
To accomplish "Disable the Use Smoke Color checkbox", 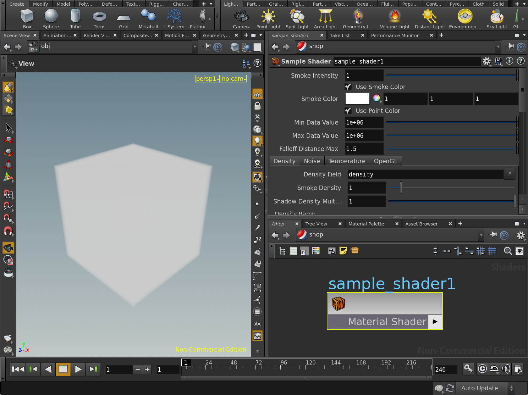I will tap(348, 87).
